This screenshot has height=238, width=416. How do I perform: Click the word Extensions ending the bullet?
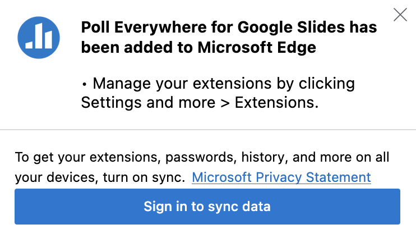coord(276,103)
